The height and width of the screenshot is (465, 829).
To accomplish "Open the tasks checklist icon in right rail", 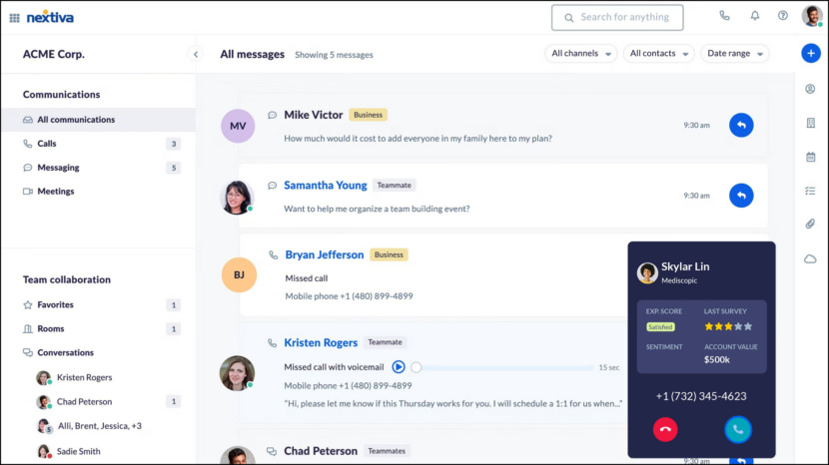I will [810, 191].
